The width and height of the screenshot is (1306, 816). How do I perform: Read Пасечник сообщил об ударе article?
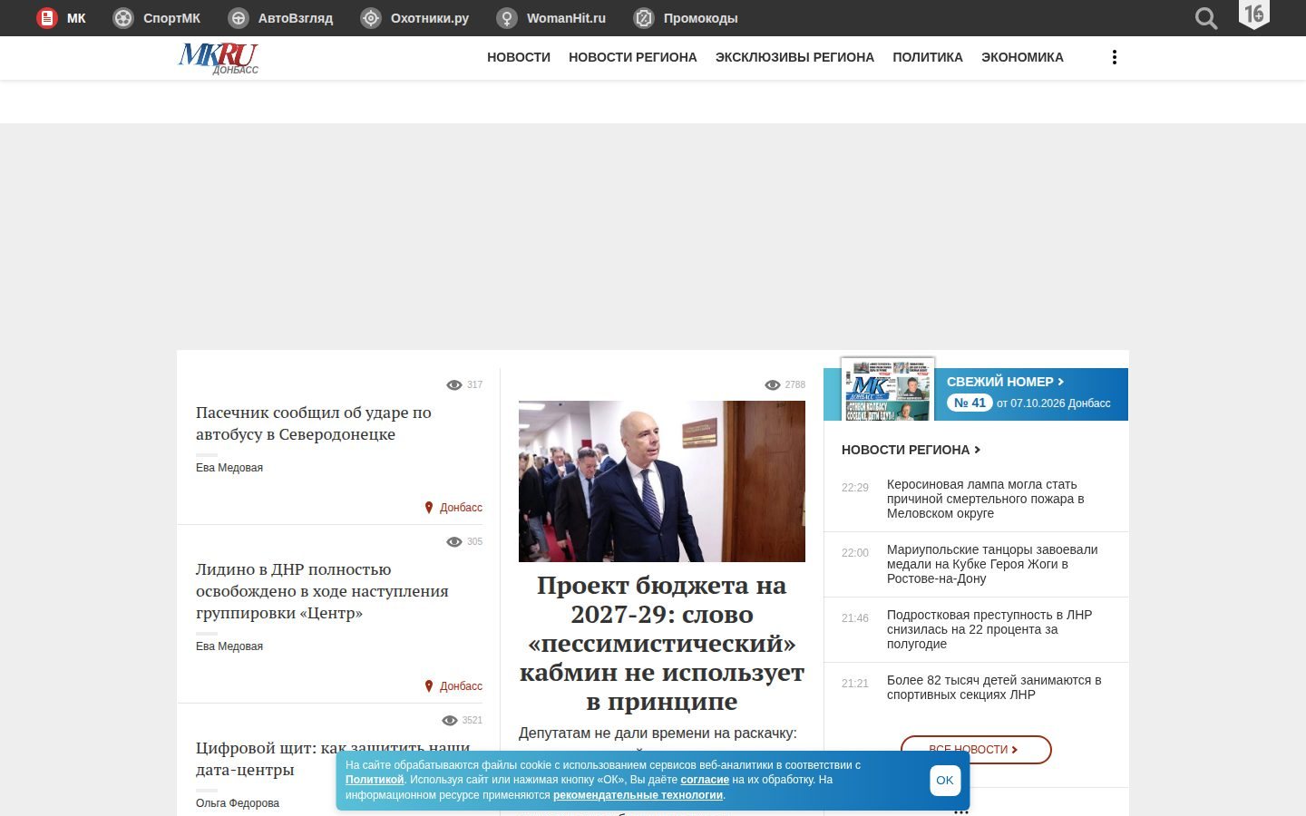pyautogui.click(x=314, y=423)
